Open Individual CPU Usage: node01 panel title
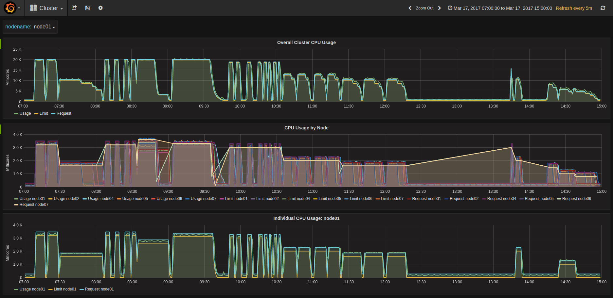This screenshot has height=298, width=613. [x=306, y=218]
